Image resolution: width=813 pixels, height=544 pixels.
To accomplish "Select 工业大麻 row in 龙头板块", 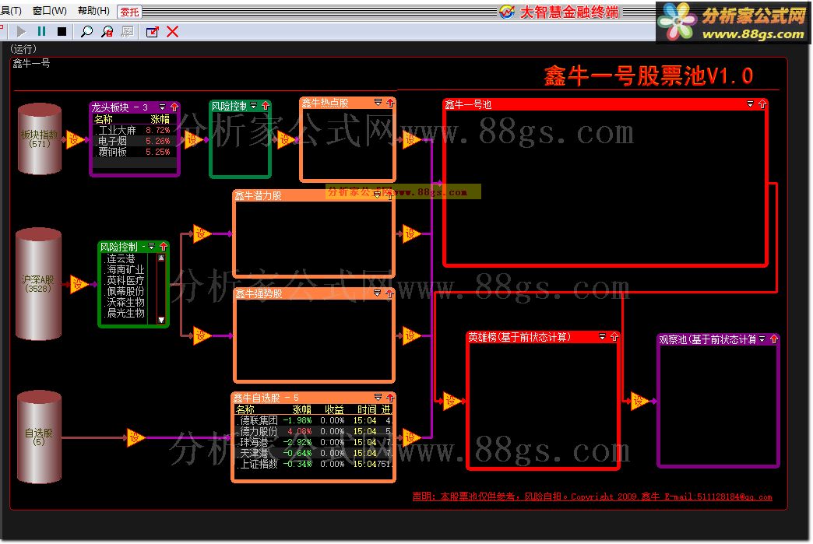I will (x=134, y=130).
